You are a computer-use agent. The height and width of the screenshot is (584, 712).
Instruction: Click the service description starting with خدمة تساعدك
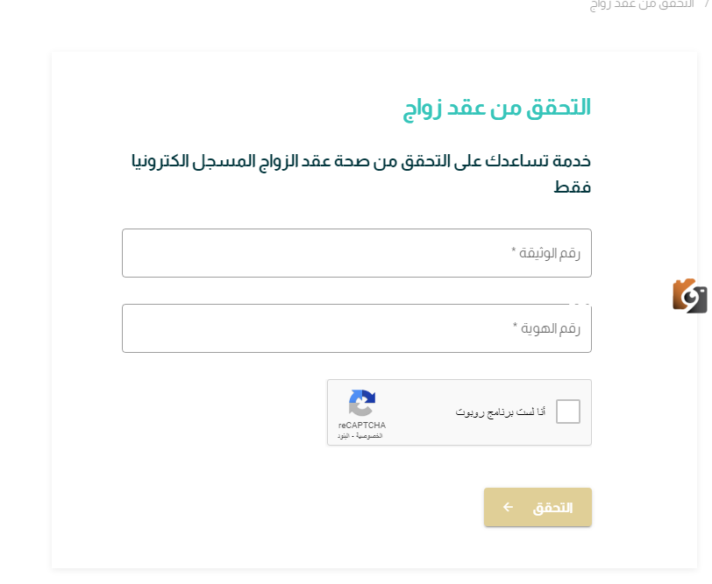tap(361, 173)
